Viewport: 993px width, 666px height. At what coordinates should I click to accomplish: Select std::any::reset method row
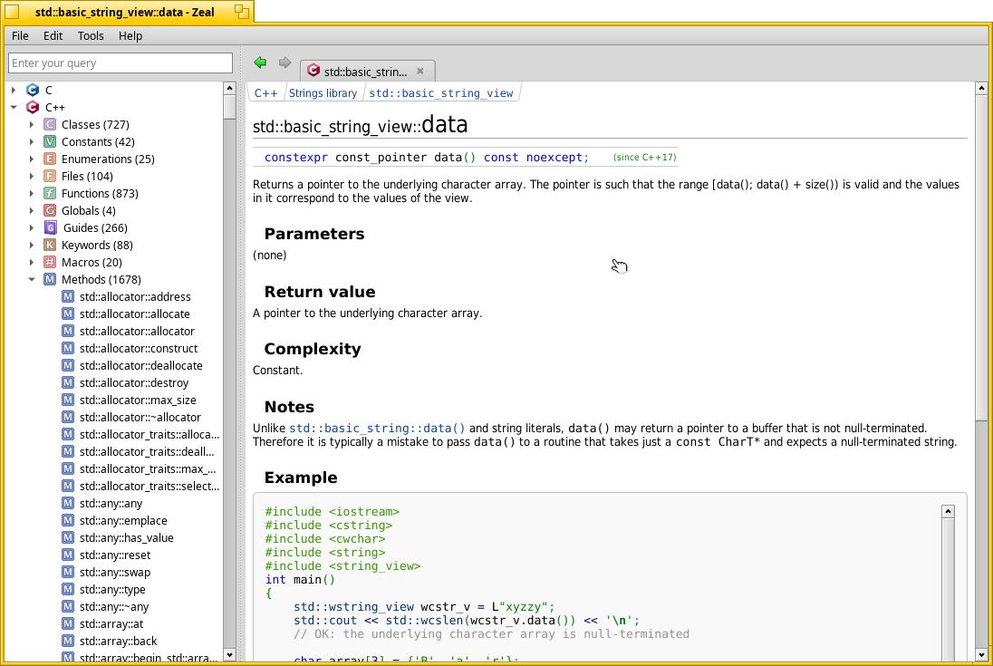pyautogui.click(x=115, y=555)
